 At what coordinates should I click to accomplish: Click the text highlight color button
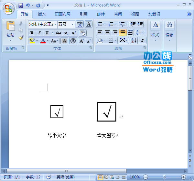pos(32,41)
